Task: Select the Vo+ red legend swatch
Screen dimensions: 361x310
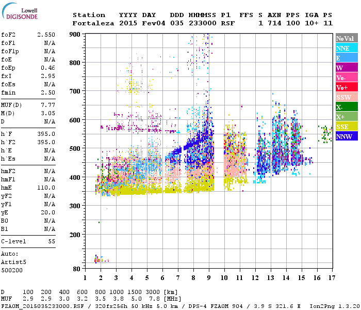Action: [347, 87]
